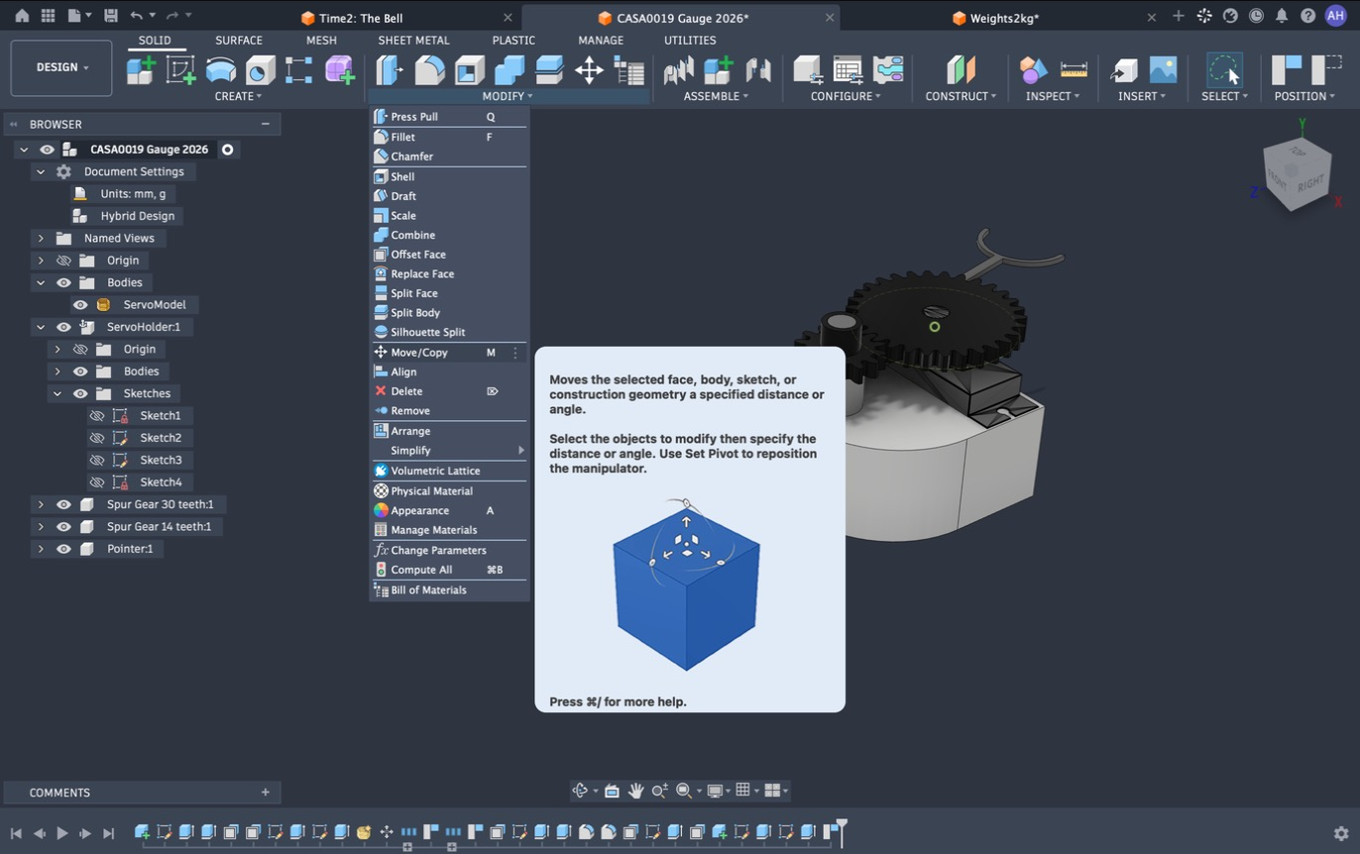Click the Measure ruler icon in Inspect

coord(1074,70)
